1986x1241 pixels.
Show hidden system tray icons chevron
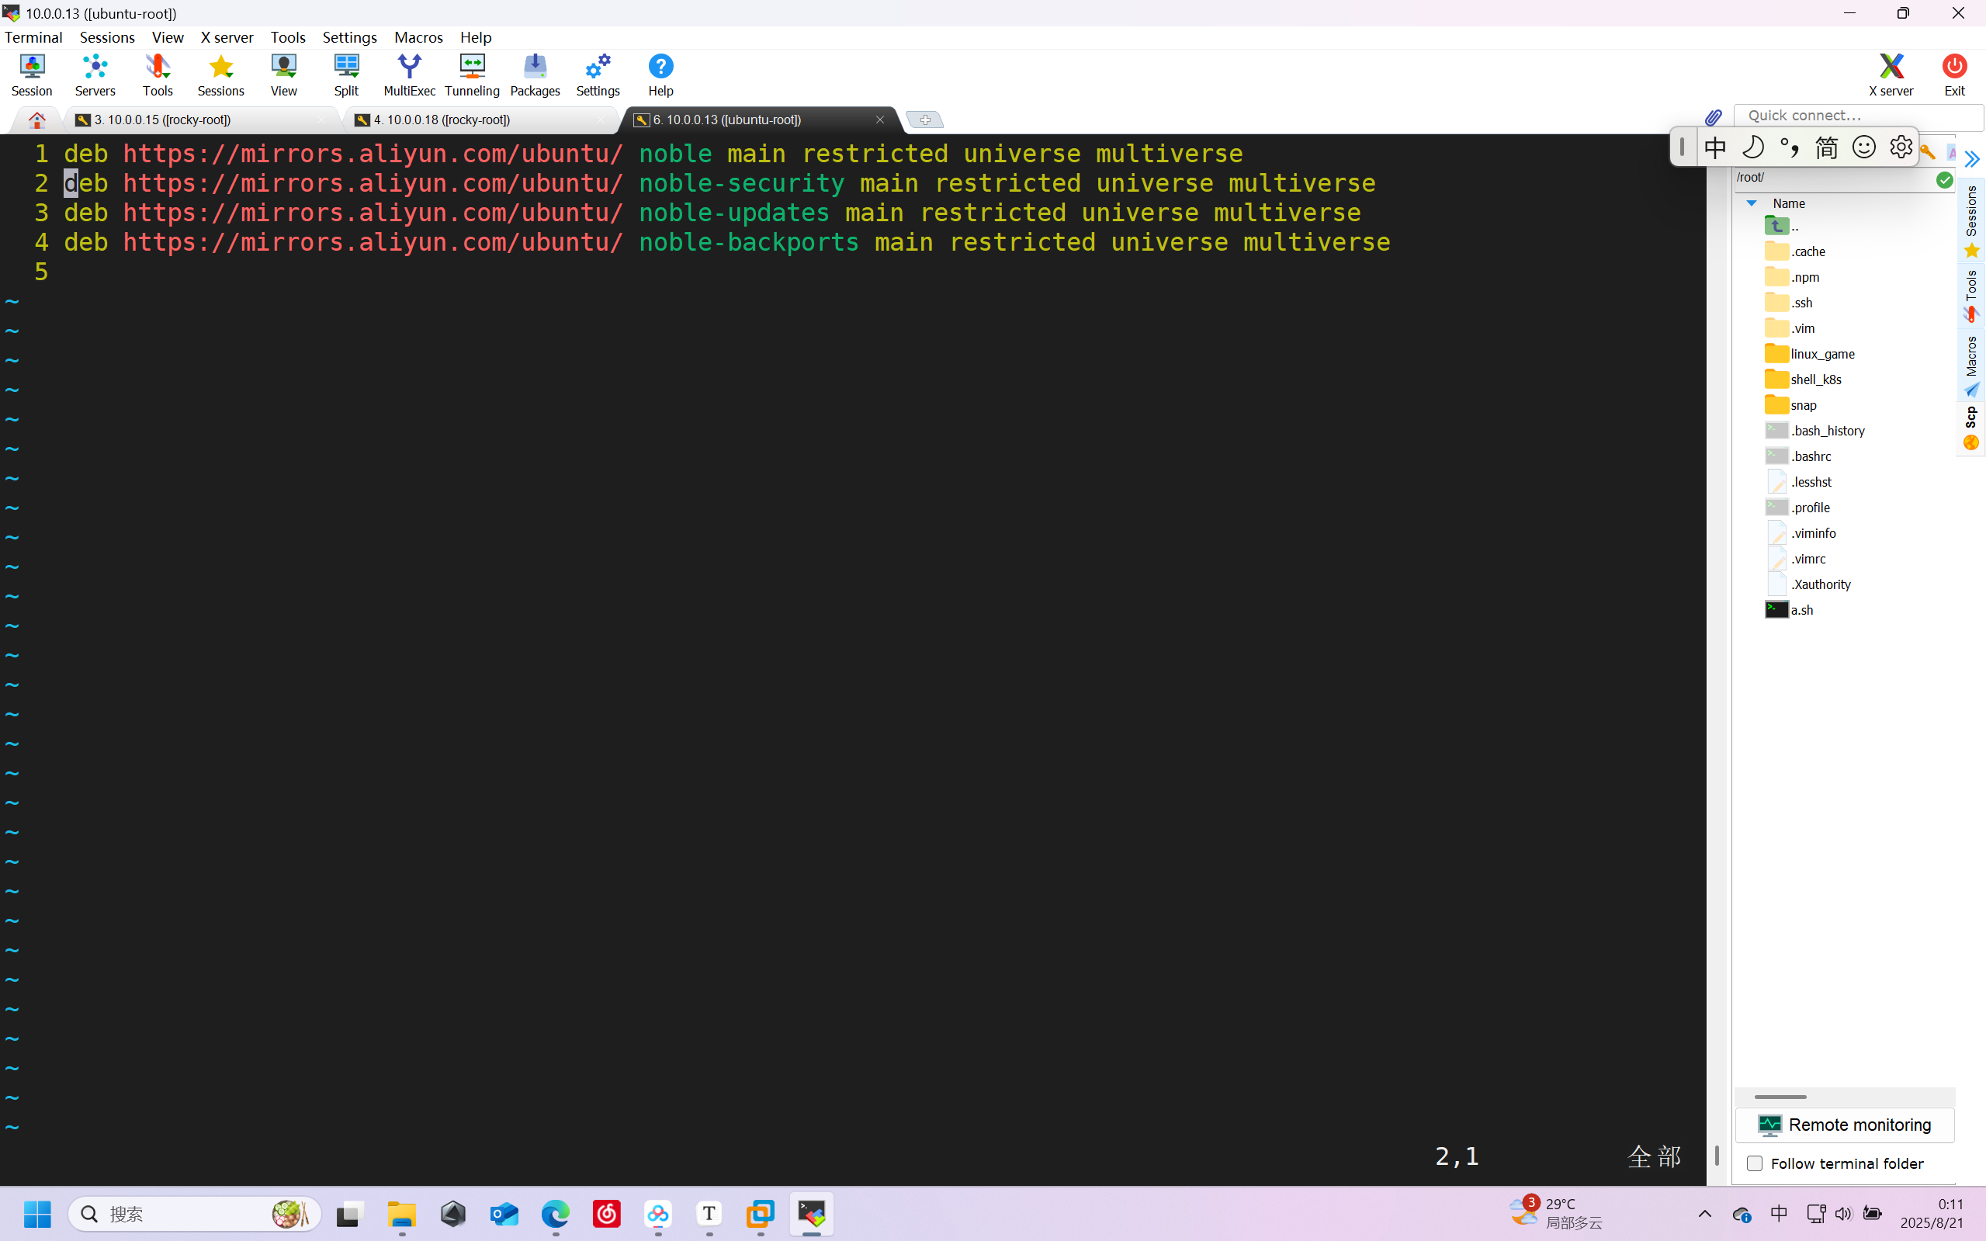(1704, 1214)
